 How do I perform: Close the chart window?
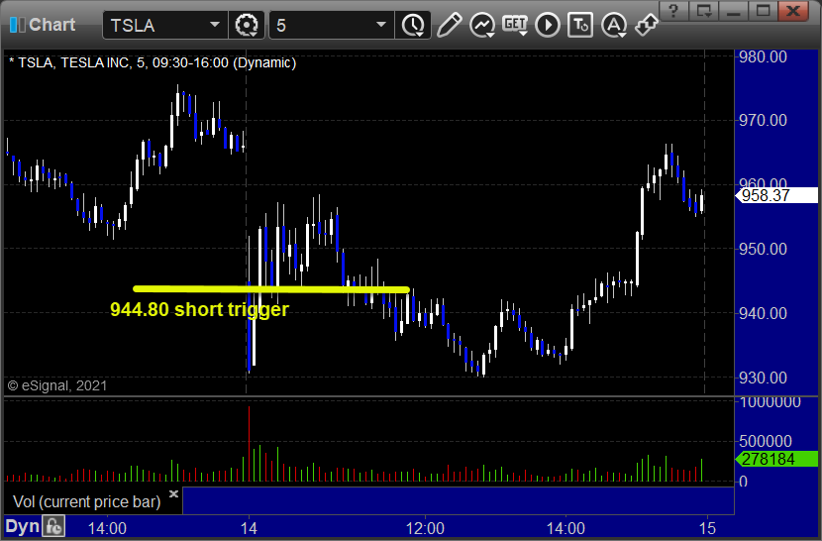pos(793,10)
